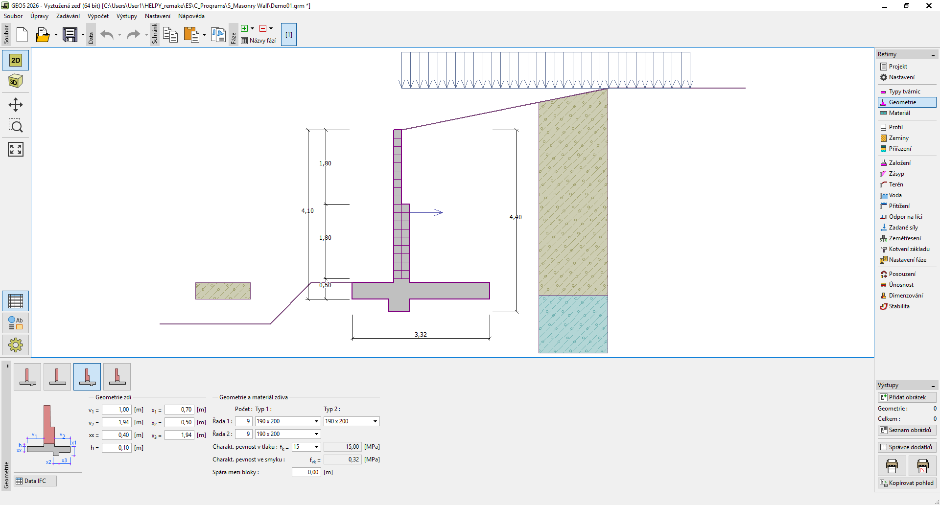Image resolution: width=940 pixels, height=505 pixels.
Task: Toggle the table panel view button
Action: (x=16, y=301)
